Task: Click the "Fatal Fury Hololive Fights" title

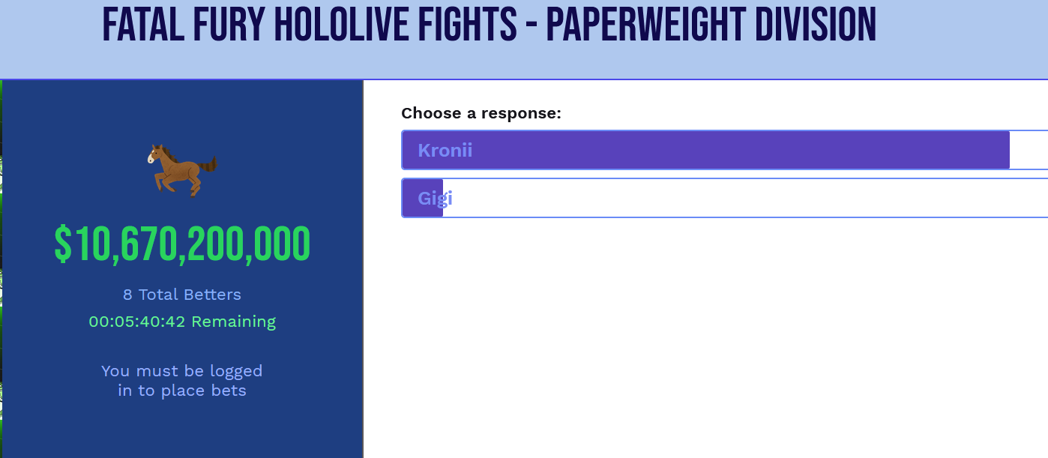Action: [x=309, y=25]
